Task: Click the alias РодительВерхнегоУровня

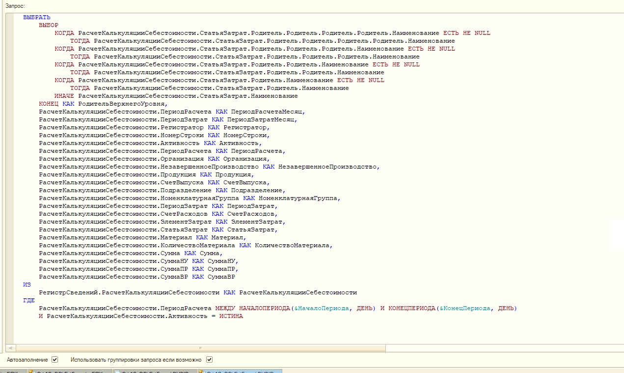Action: (121, 104)
